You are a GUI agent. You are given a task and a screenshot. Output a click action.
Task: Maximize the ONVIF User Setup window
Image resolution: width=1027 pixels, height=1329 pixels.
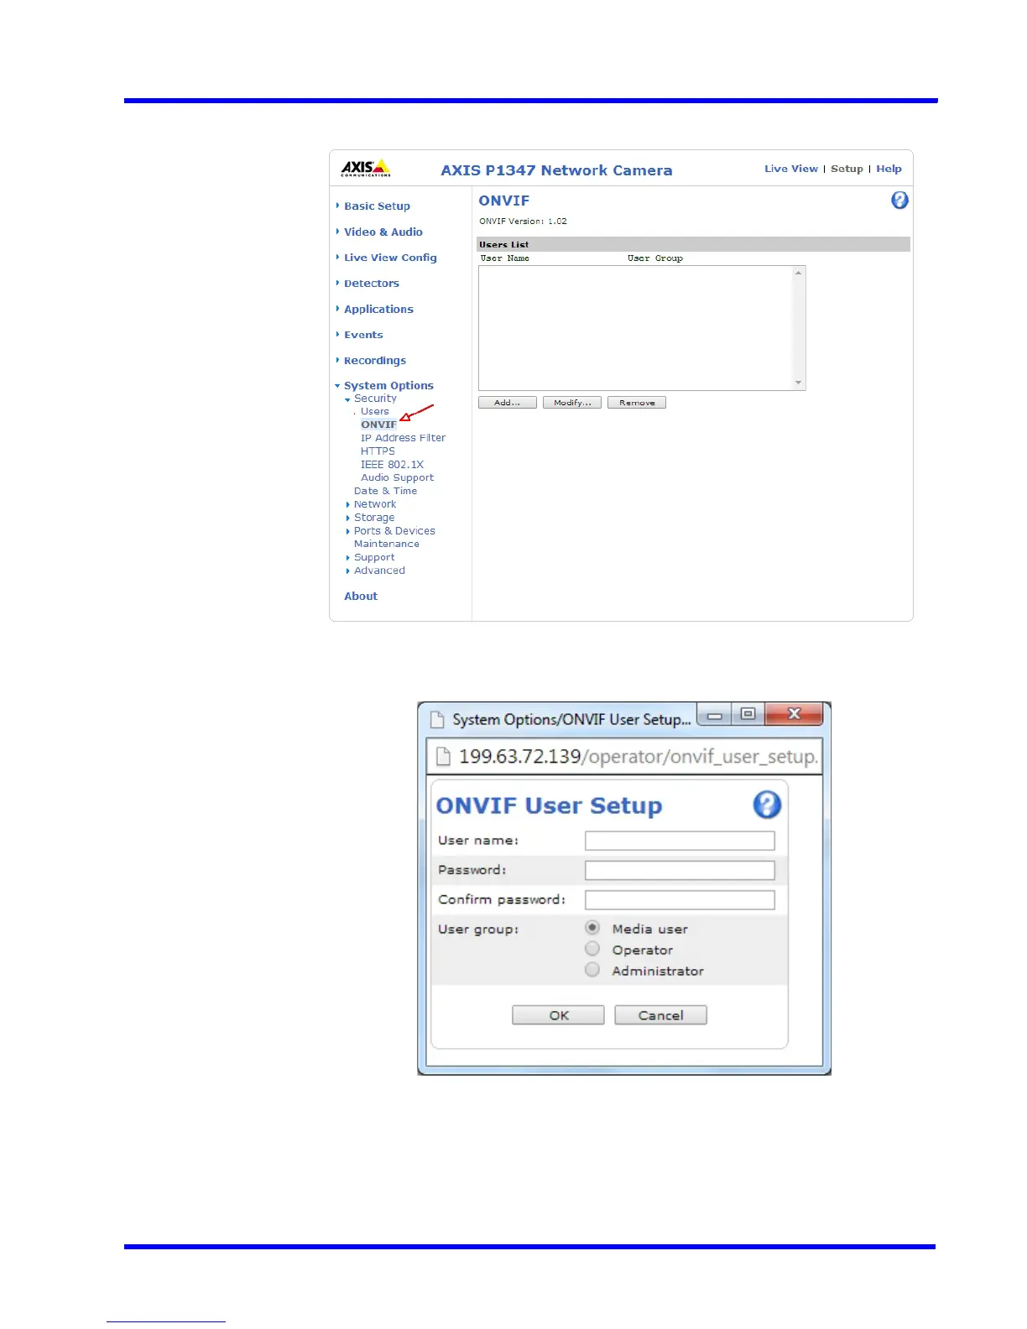point(748,715)
